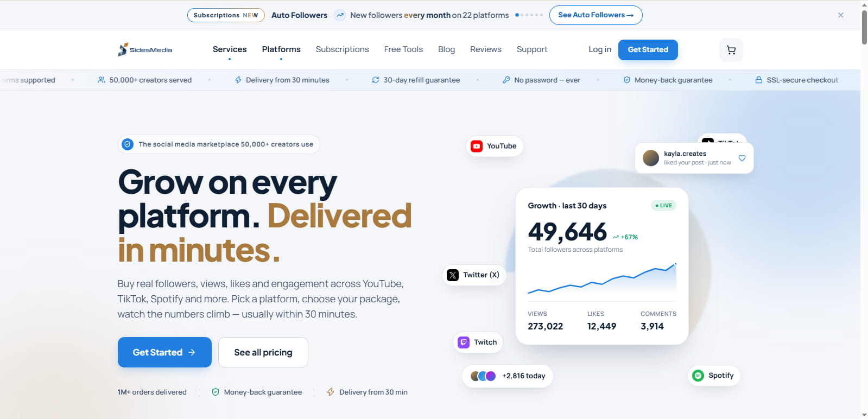
Task: Open the Platforms dropdown menu
Action: coord(281,49)
